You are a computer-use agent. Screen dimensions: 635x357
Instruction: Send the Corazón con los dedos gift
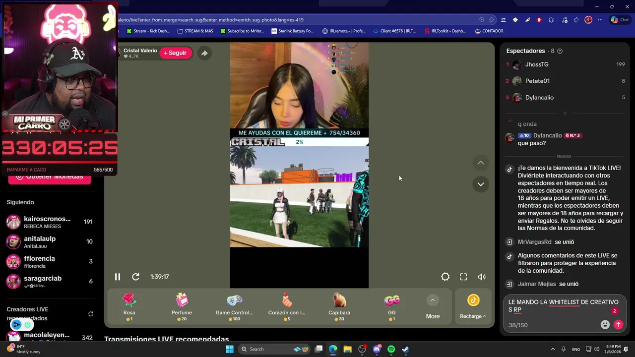[287, 306]
